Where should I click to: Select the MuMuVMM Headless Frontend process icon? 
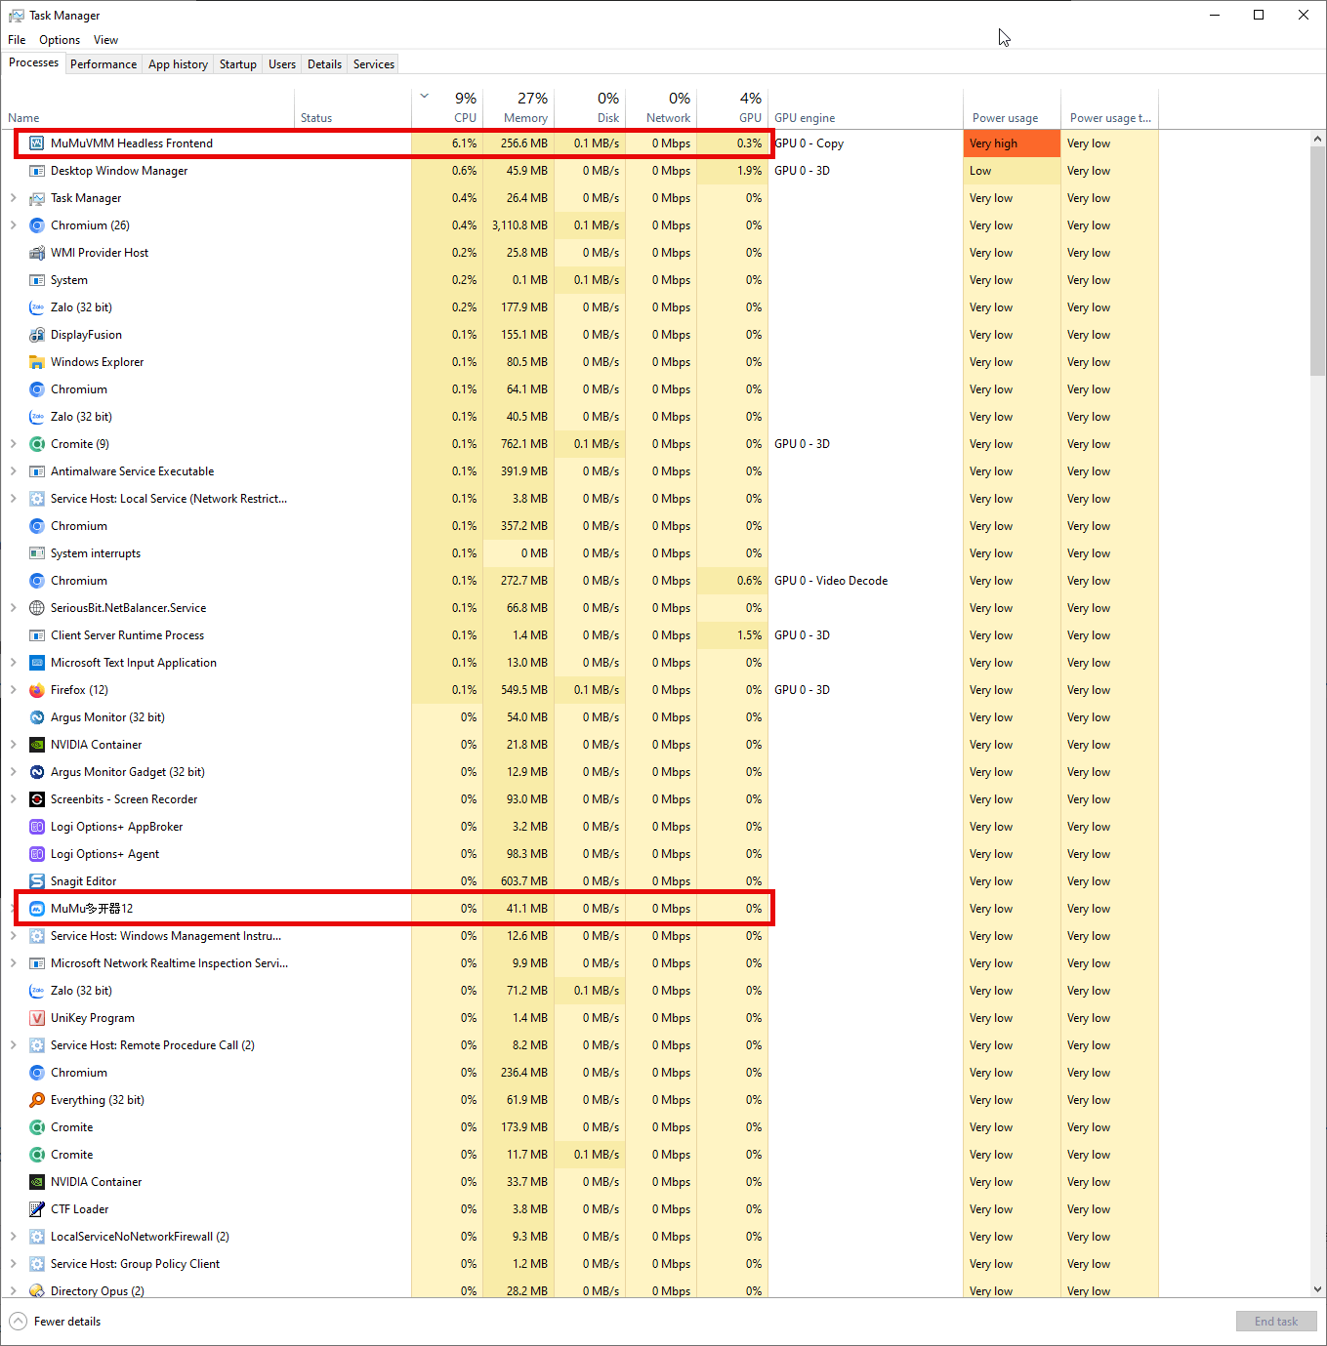pyautogui.click(x=37, y=143)
